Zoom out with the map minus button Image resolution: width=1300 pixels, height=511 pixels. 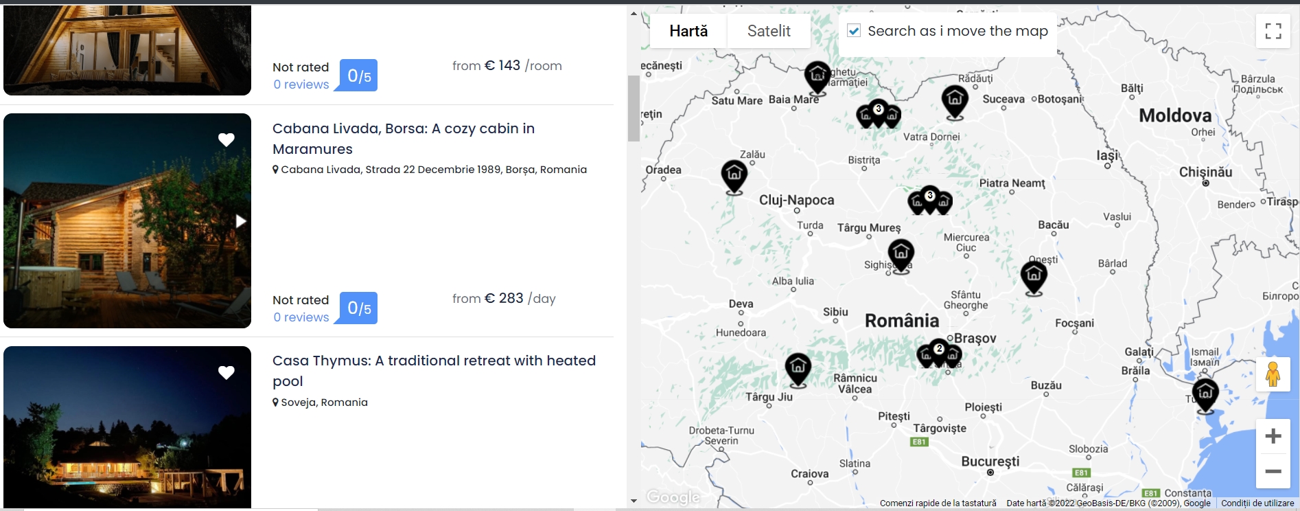tap(1273, 471)
